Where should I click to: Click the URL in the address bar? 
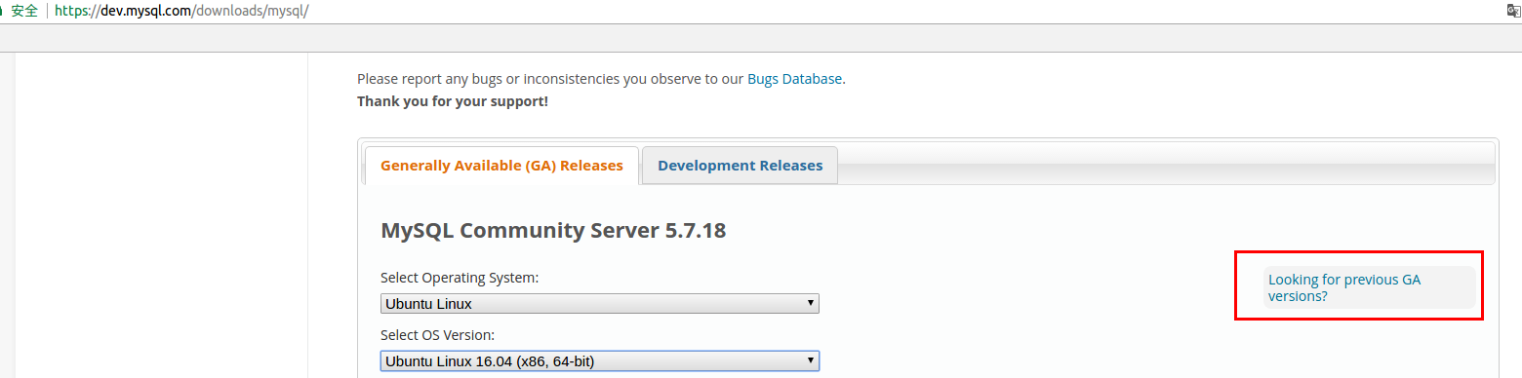[x=182, y=11]
